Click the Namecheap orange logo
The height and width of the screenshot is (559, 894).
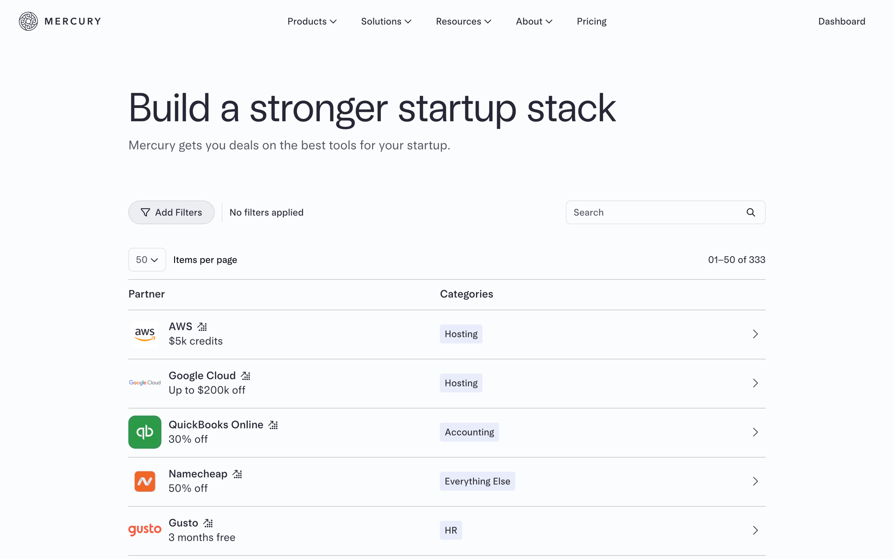145,481
